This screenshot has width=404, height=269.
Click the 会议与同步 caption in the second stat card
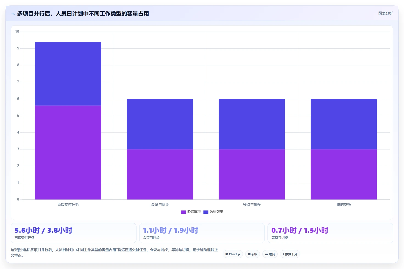click(151, 238)
